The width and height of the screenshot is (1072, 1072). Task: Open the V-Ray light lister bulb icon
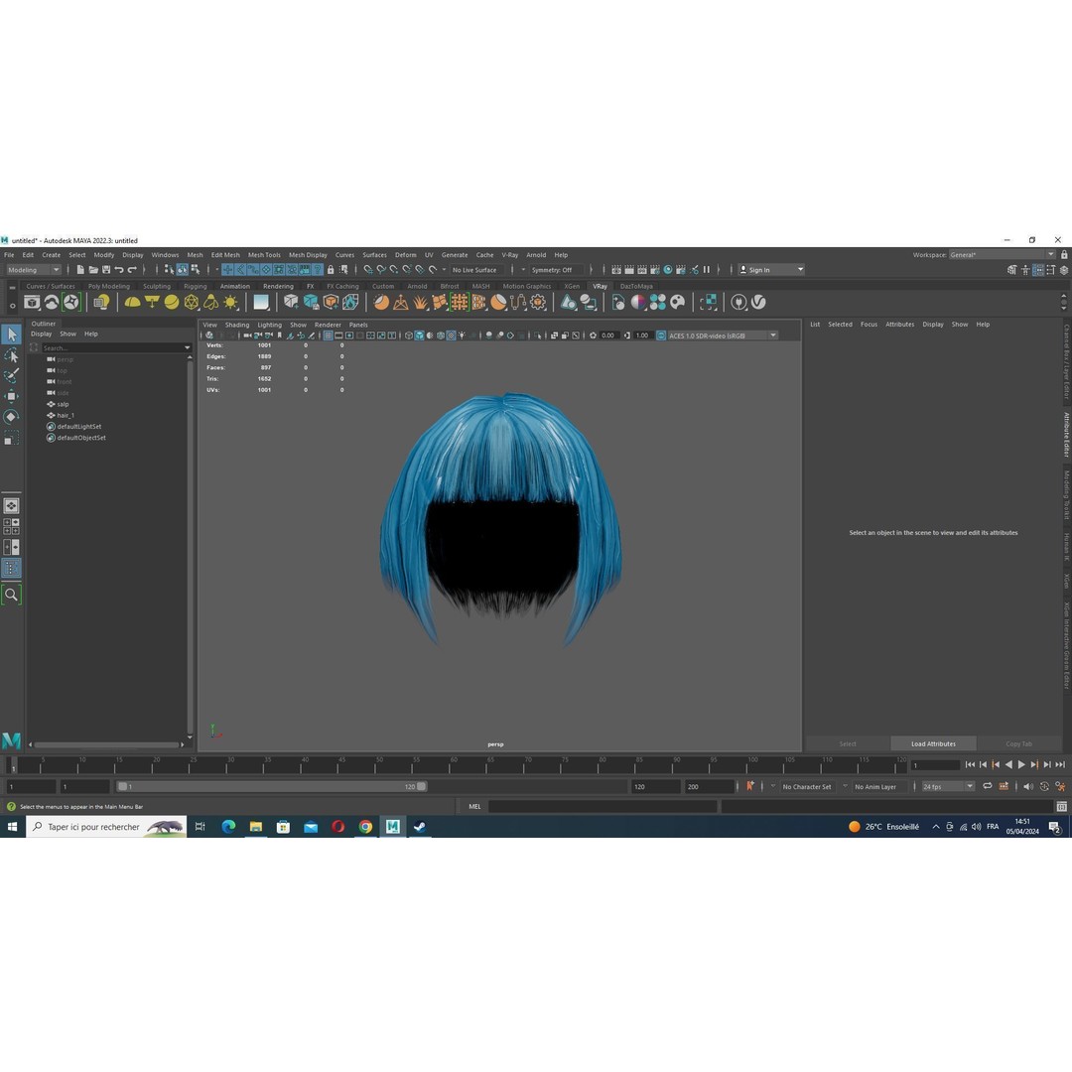(101, 302)
